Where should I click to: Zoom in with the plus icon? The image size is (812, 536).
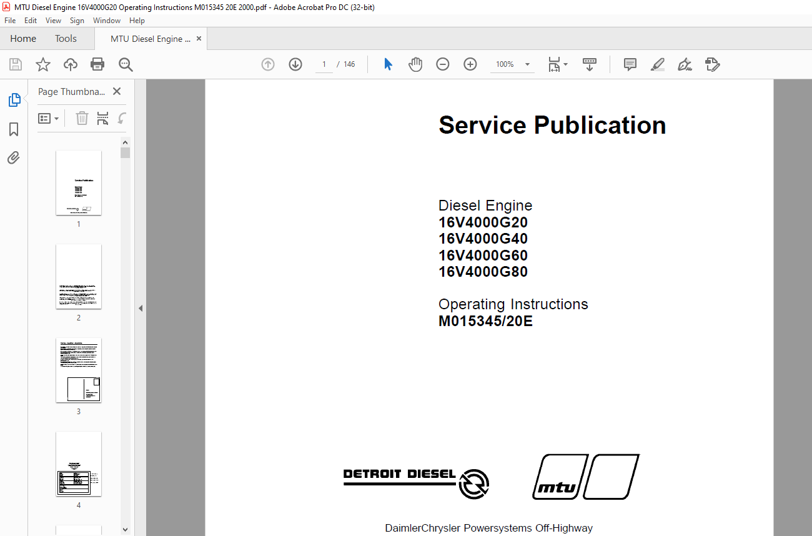click(470, 64)
